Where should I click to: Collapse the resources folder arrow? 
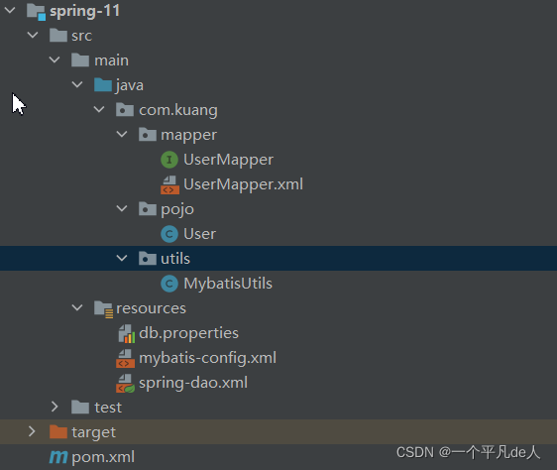click(x=77, y=307)
